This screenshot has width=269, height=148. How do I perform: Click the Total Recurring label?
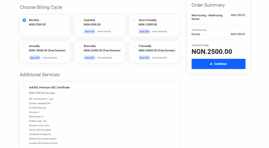coord(199,30)
